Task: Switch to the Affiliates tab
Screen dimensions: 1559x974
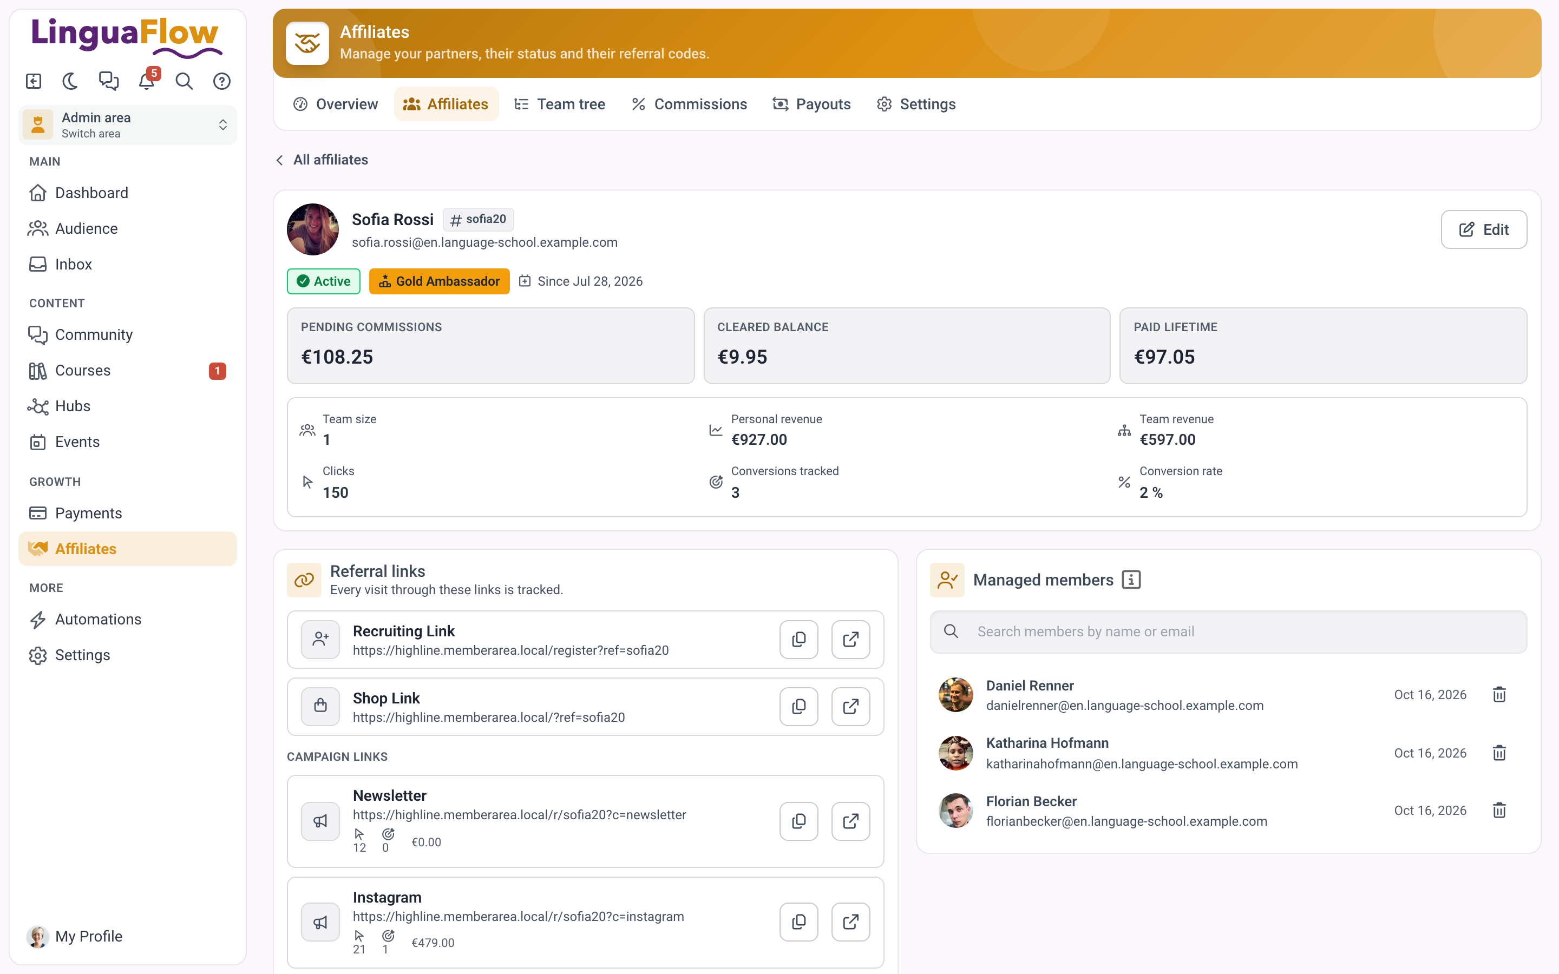Action: [x=446, y=104]
